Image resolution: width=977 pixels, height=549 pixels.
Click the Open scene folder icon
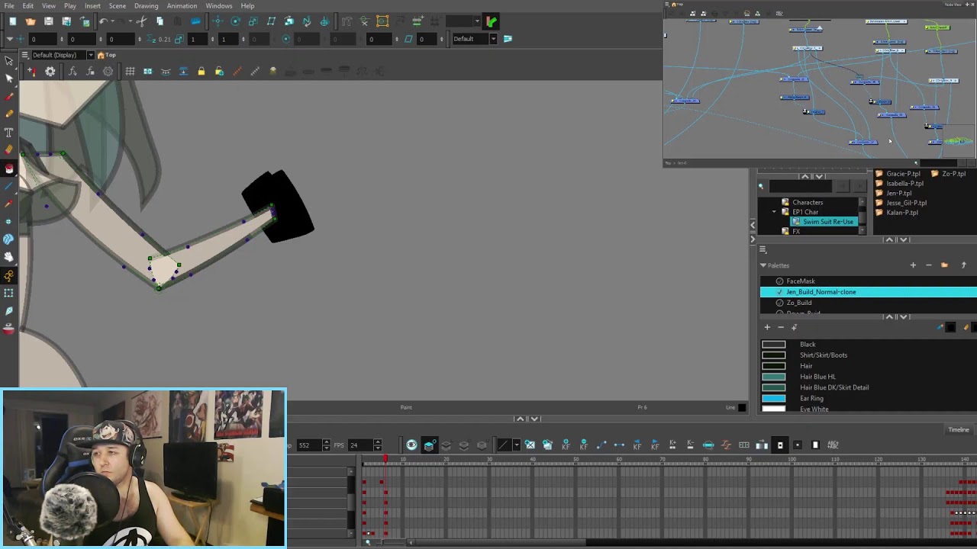30,21
